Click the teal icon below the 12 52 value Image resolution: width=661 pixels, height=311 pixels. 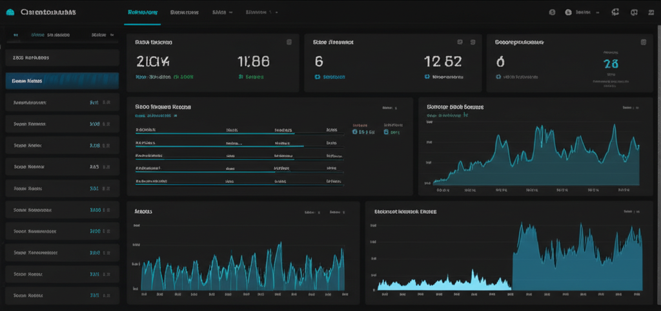pyautogui.click(x=427, y=77)
